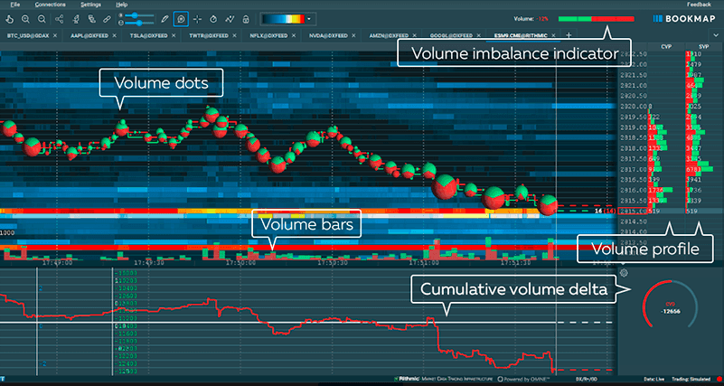The height and width of the screenshot is (386, 724).
Task: Select the pencil drawing tool
Action: point(164,18)
